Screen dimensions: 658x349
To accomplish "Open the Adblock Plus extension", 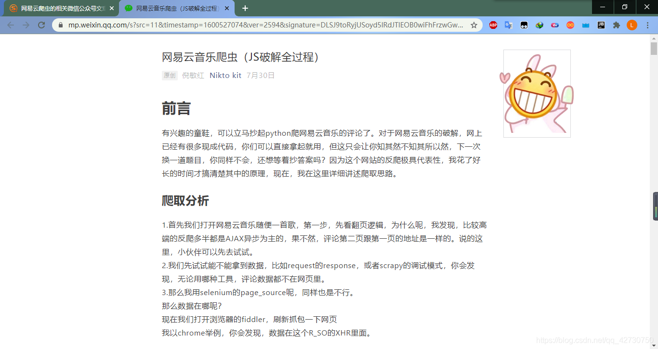I will pyautogui.click(x=493, y=25).
